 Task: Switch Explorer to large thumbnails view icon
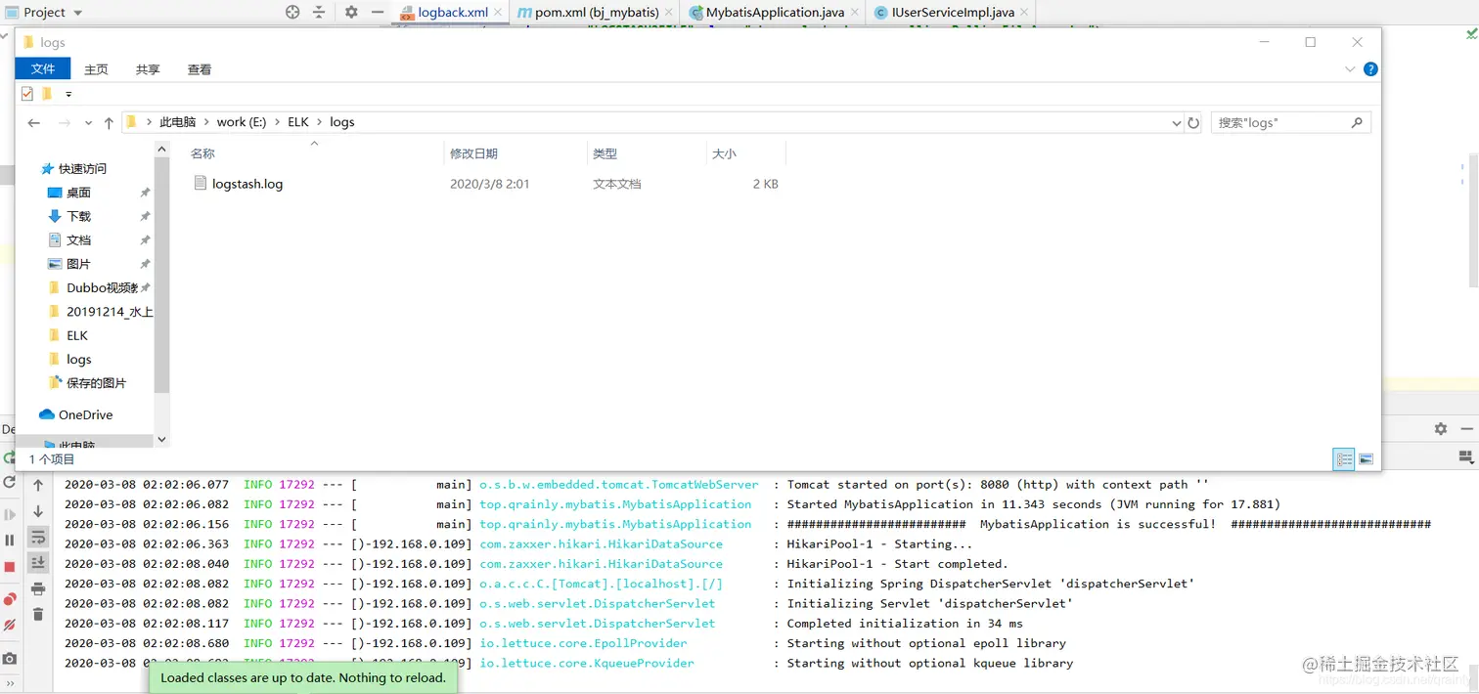coord(1367,459)
